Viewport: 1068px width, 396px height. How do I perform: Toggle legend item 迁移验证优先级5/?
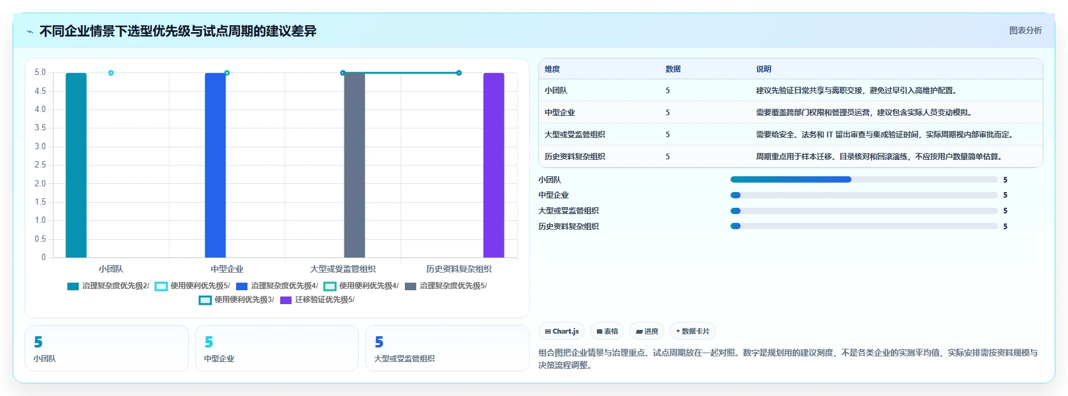[x=317, y=300]
